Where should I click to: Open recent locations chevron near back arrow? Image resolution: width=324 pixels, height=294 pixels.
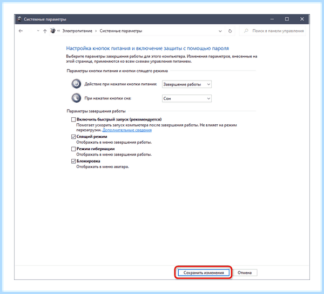[x=38, y=31]
